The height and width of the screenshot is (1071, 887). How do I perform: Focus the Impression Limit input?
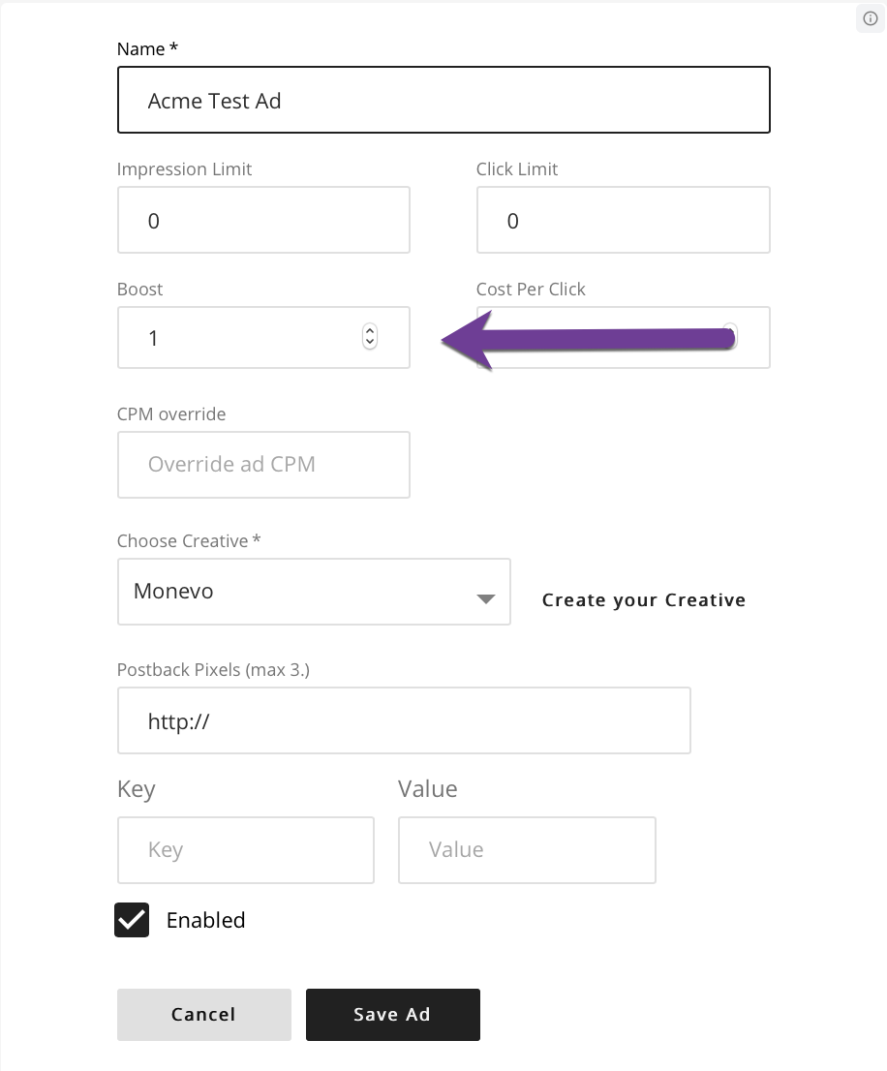(263, 220)
